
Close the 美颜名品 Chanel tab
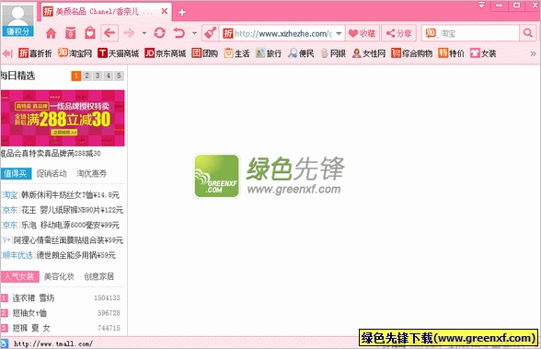tap(165, 11)
